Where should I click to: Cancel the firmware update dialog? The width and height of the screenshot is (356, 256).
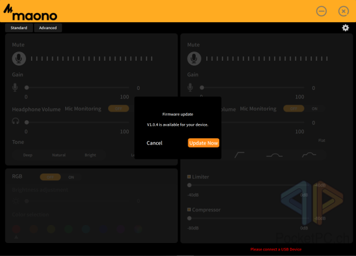154,143
